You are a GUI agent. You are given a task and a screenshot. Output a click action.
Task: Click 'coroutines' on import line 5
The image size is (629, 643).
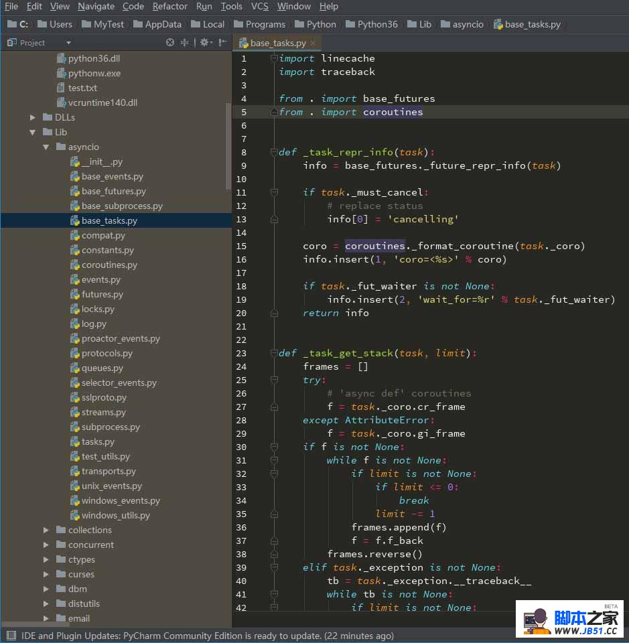click(x=393, y=112)
